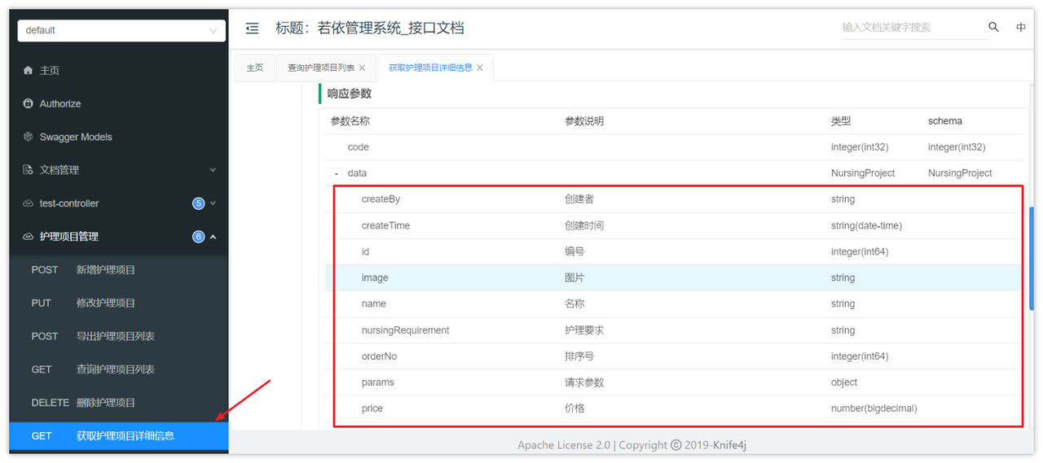Click the 响应参数 section heading

[x=350, y=94]
